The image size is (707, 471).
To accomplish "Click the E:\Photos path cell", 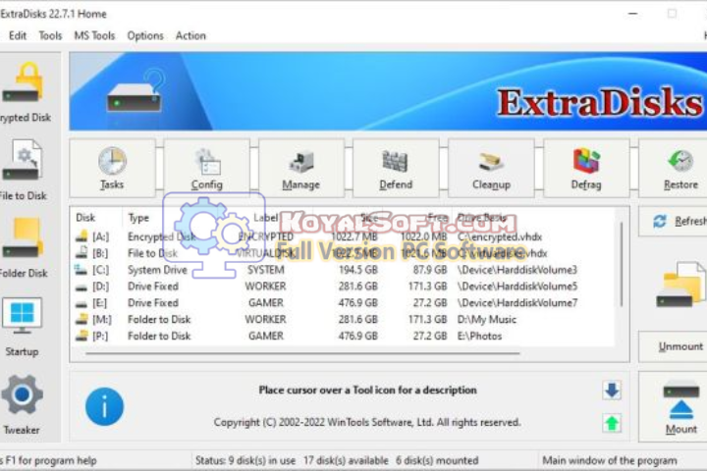I will [x=479, y=337].
